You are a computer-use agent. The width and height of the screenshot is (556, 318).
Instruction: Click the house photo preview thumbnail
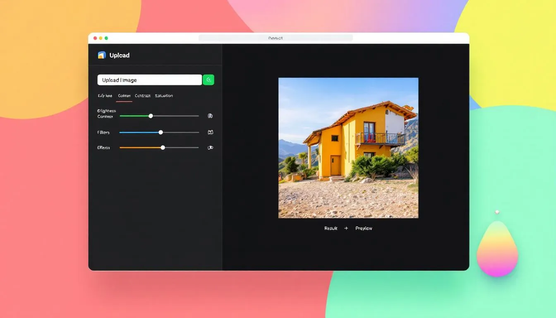(x=348, y=147)
